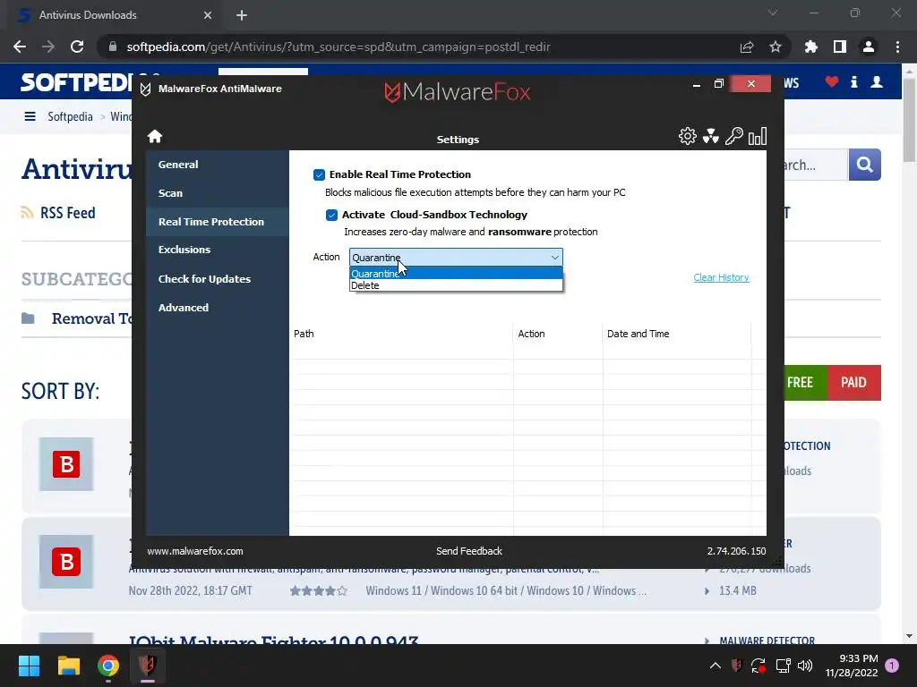Toggle Enable Real Time Protection checkbox
The width and height of the screenshot is (917, 687).
[x=319, y=174]
